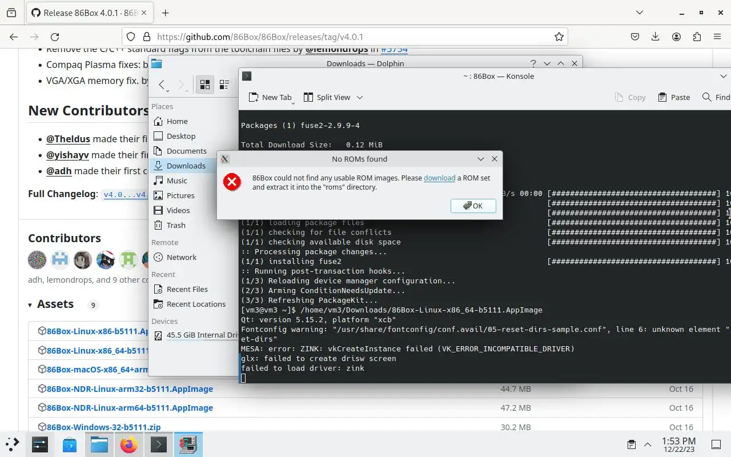Open the clipboard tray icon
The width and height of the screenshot is (731, 457).
632,444
